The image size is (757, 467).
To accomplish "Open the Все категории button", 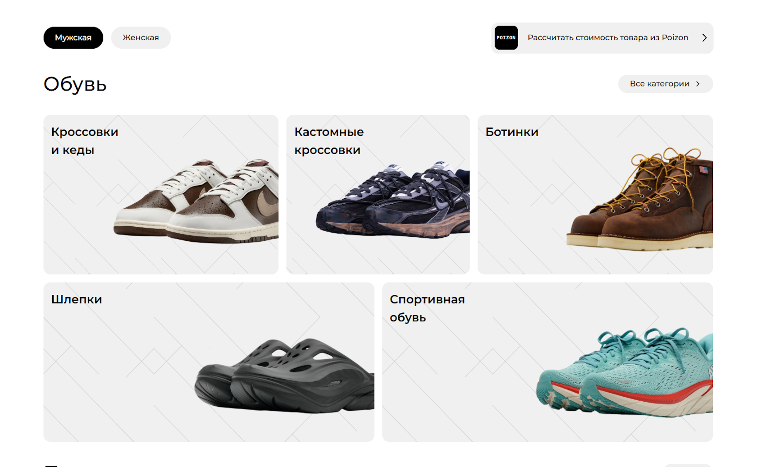I will tap(665, 84).
